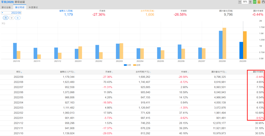The width and height of the screenshot is (265, 136).
Task: Click the -11.31% monthly growth cell
Action: pyautogui.click(x=108, y=87)
